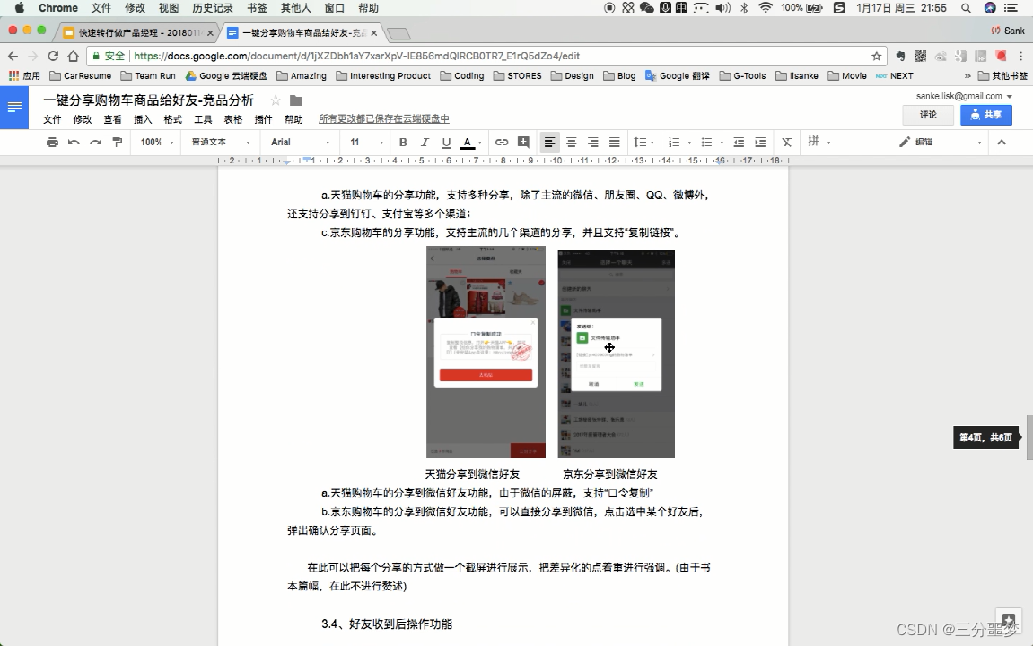
Task: Click the Bulleted list icon
Action: click(x=706, y=142)
